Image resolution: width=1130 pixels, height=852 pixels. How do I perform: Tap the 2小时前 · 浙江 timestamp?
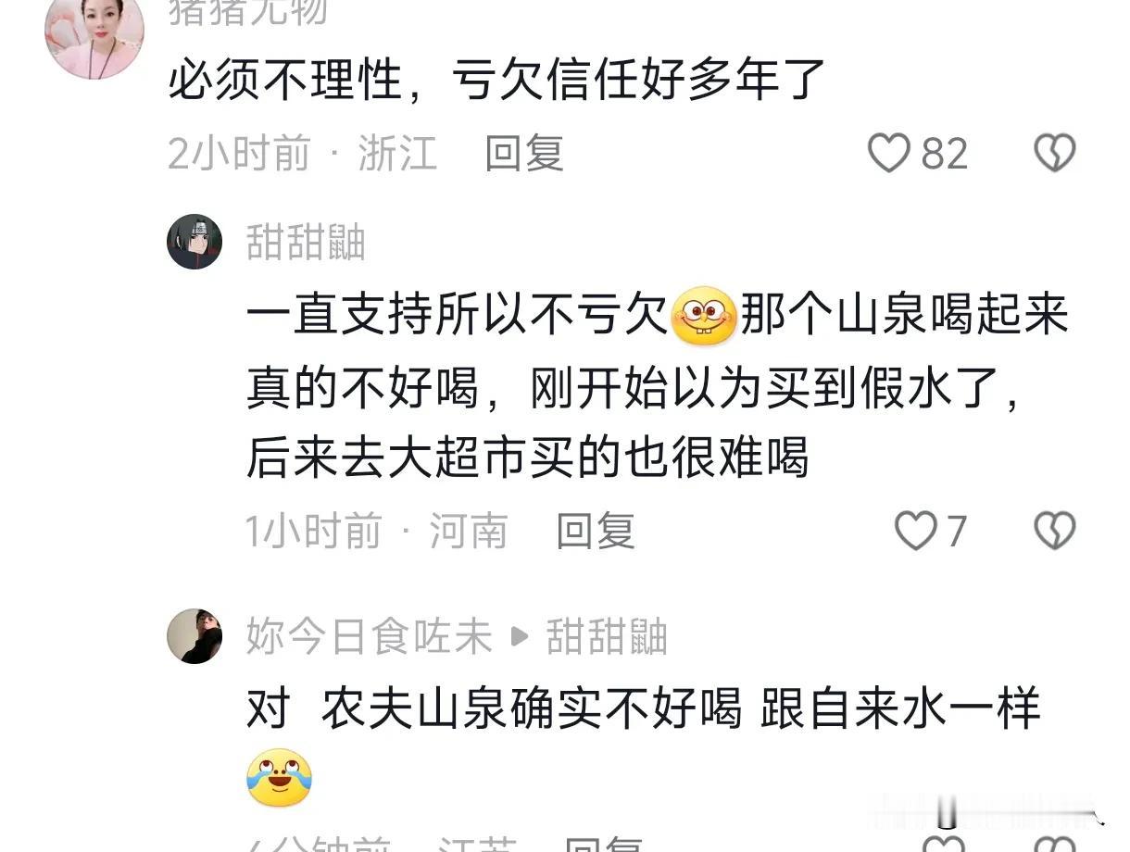[x=302, y=153]
